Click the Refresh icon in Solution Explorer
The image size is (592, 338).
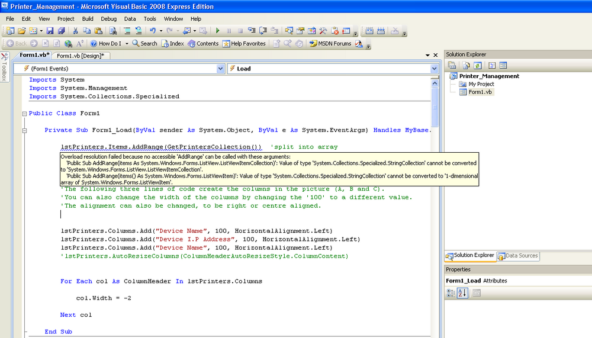[x=478, y=65]
